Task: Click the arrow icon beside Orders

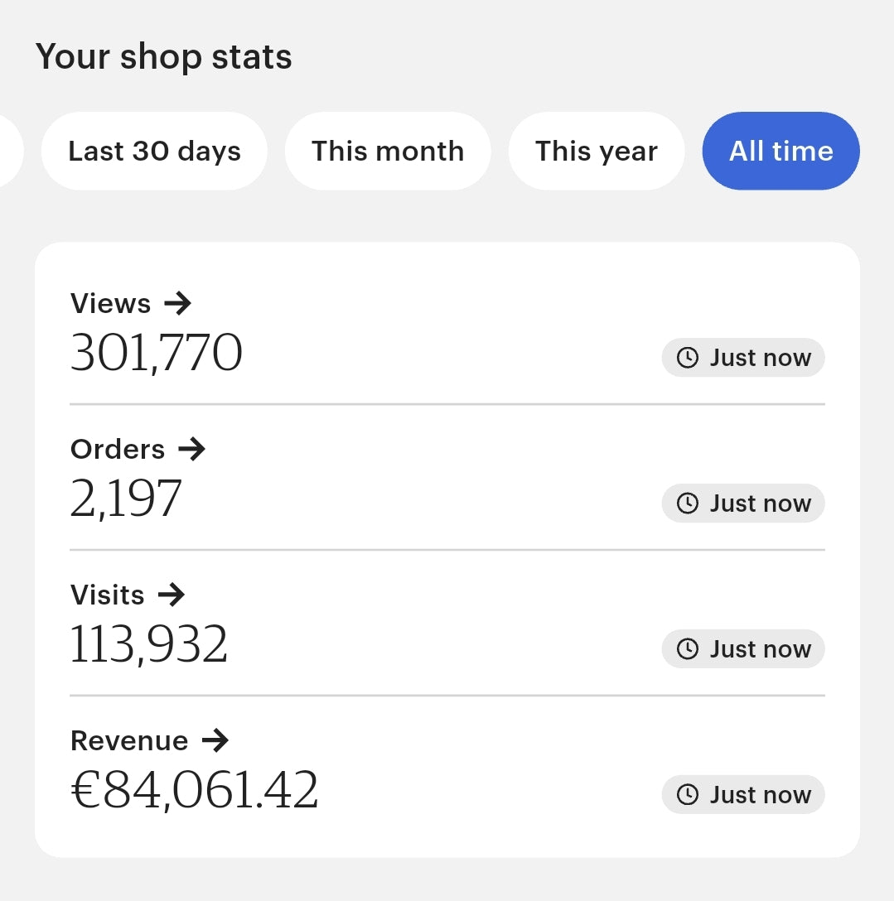Action: (x=191, y=450)
